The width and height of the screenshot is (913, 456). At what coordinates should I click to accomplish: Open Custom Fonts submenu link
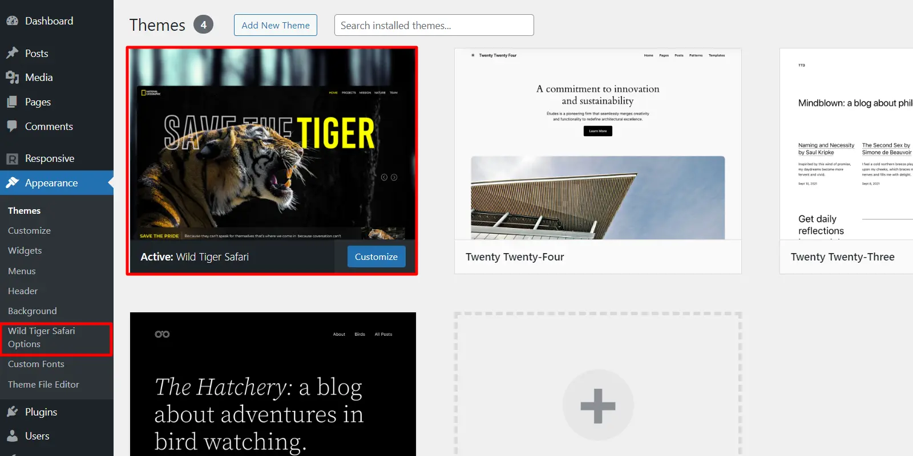click(x=36, y=364)
